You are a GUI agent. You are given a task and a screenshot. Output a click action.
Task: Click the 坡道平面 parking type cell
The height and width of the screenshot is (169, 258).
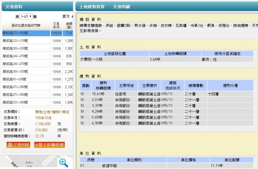134,166
